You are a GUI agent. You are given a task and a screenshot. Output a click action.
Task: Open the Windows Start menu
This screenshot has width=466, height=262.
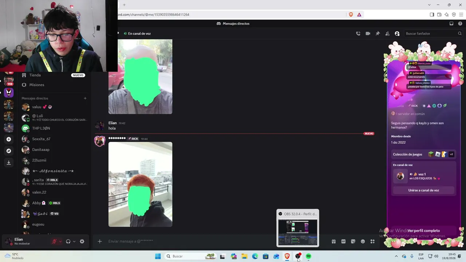coord(158,256)
